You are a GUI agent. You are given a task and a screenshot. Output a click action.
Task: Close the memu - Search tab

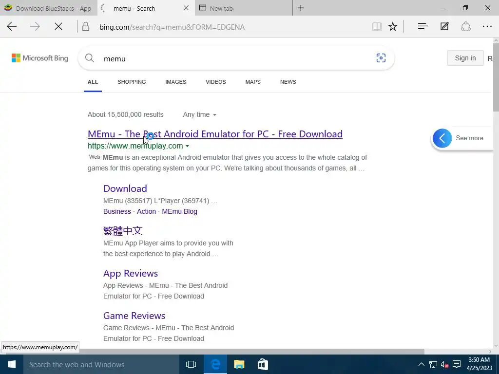[186, 8]
